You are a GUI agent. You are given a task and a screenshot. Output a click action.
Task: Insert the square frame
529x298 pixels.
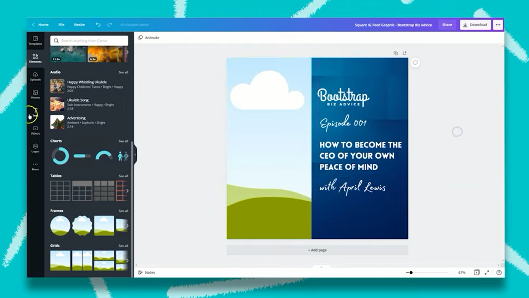coord(104,226)
